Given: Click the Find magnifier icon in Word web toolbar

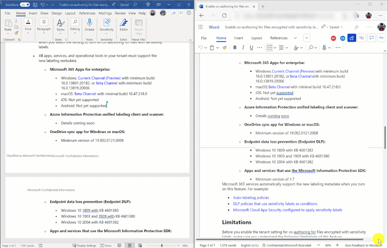Looking at the screenshot, I should pyautogui.click(x=311, y=47).
